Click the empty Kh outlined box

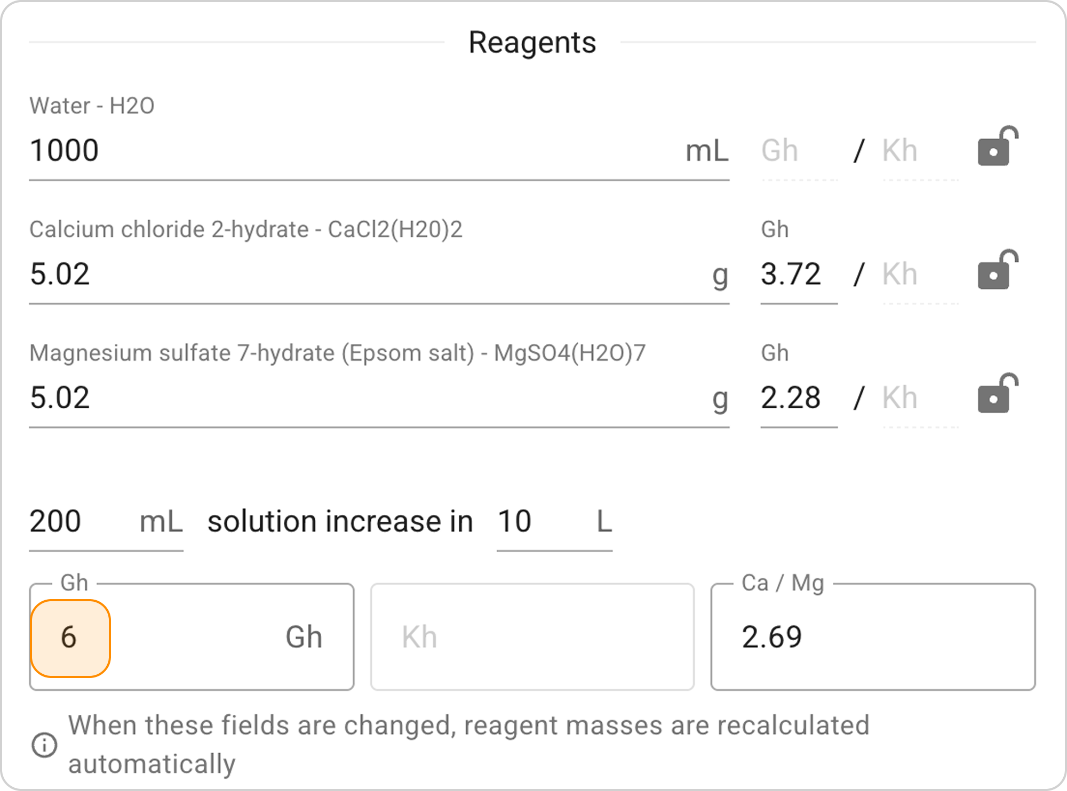(x=532, y=637)
